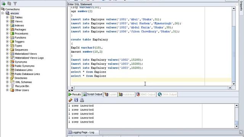This screenshot has height=137, width=244.
Task: Open the Explain tab
Action: [x=110, y=94]
